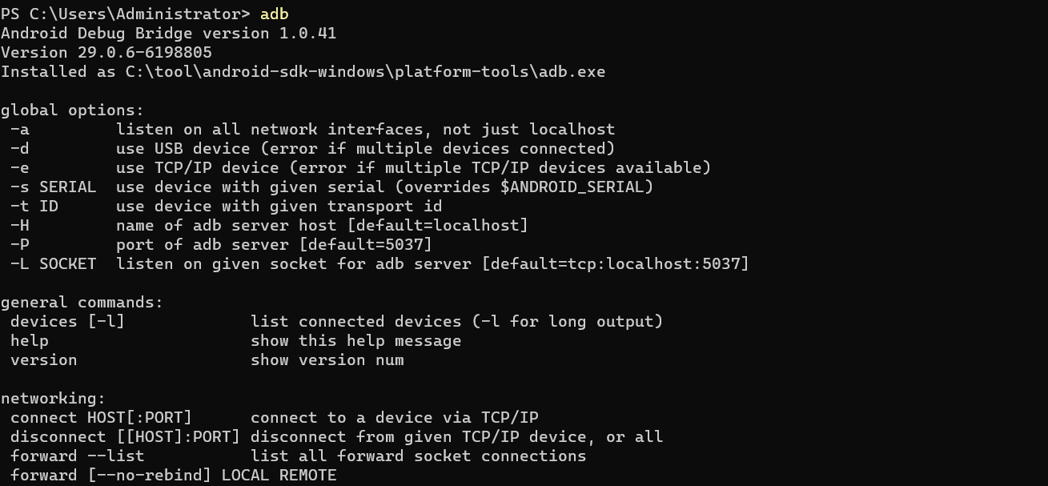The height and width of the screenshot is (486, 1048).
Task: Click the "Version 29.0.6-6198805" text
Action: [x=106, y=52]
